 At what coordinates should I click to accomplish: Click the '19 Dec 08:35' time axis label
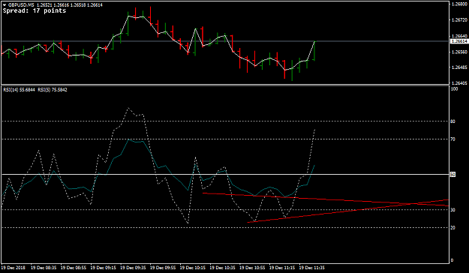(44, 268)
